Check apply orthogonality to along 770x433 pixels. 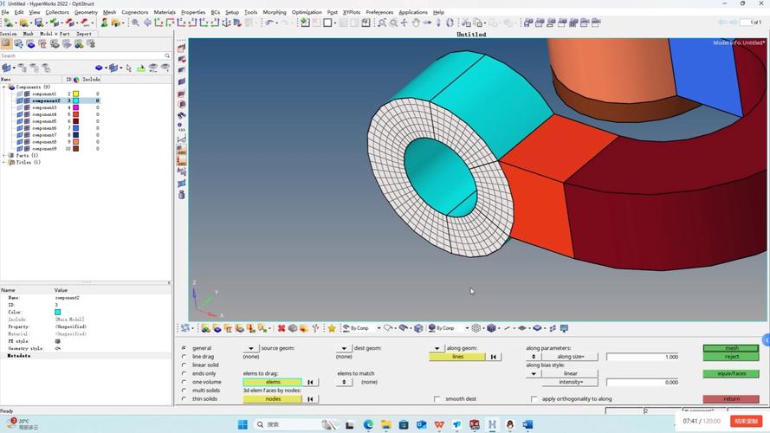[x=534, y=399]
